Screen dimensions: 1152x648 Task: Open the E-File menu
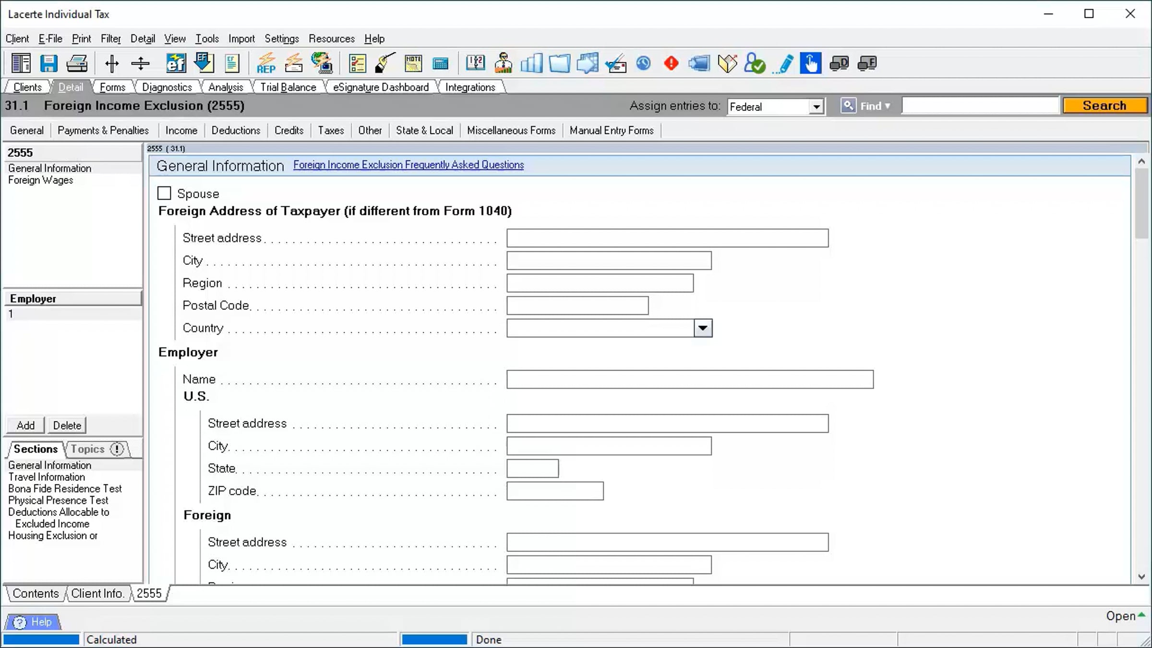tap(50, 38)
